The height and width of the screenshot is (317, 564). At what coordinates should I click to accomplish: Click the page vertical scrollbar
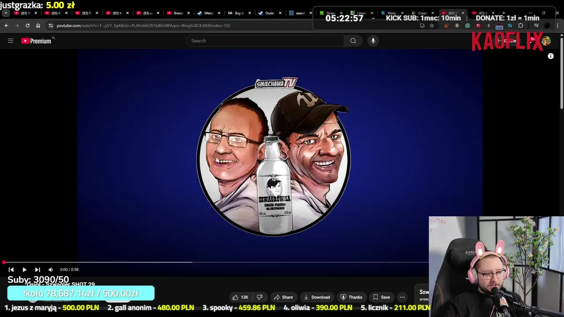pyautogui.click(x=562, y=73)
